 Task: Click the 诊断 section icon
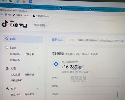click(7, 48)
